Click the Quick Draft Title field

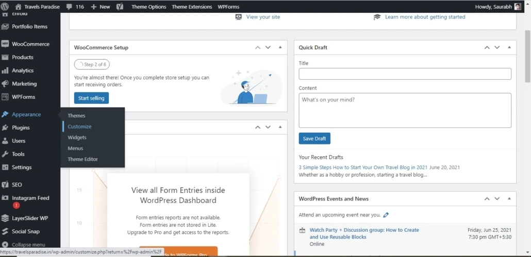click(x=405, y=74)
